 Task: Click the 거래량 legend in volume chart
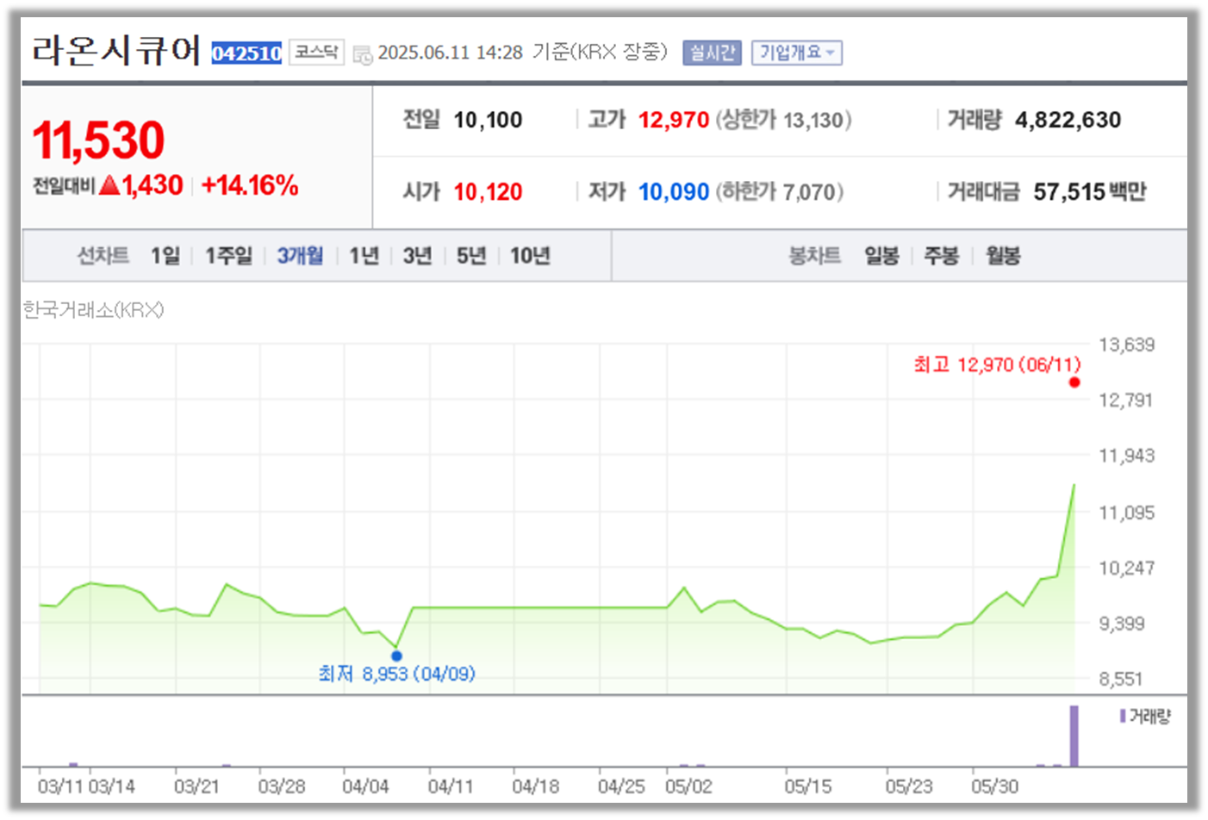click(1145, 716)
